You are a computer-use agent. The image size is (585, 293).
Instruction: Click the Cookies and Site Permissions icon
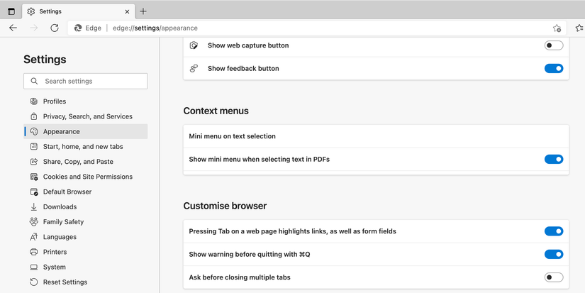click(x=34, y=177)
